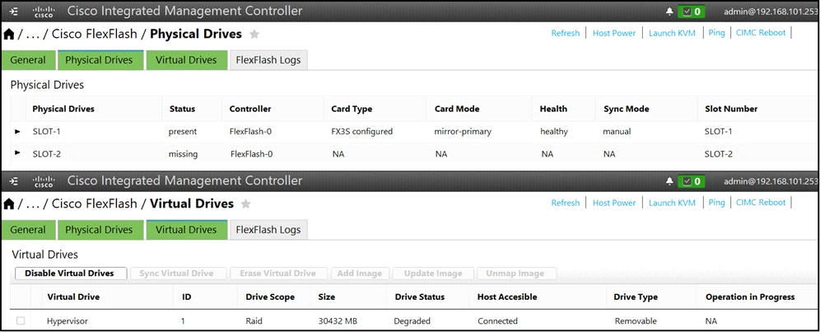Sort by the Controller column header
Image resolution: width=820 pixels, height=332 pixels.
pyautogui.click(x=250, y=109)
